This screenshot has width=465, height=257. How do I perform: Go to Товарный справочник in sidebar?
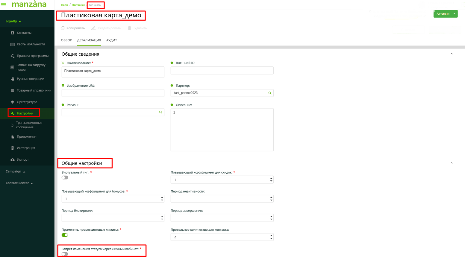coord(34,90)
